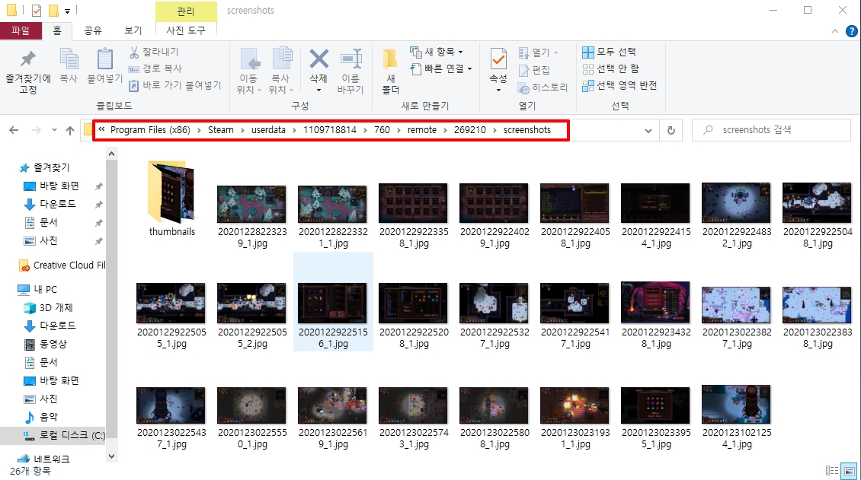The image size is (861, 480).
Task: Go up one folder level with up arrow
Action: tap(70, 130)
